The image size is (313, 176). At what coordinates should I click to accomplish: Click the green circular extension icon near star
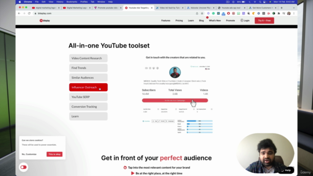click(213, 13)
